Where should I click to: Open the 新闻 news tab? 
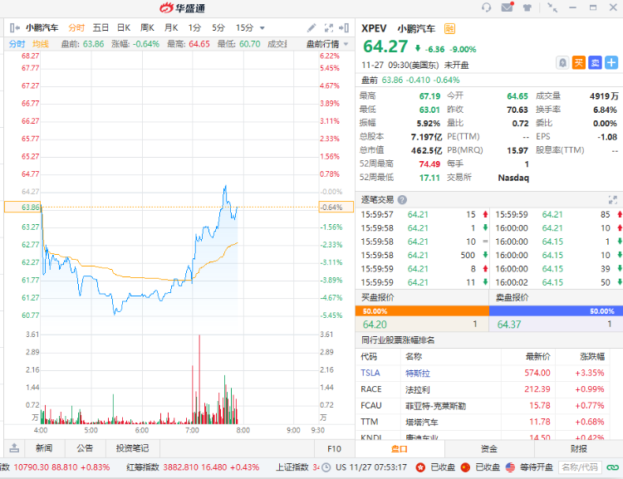[x=44, y=448]
